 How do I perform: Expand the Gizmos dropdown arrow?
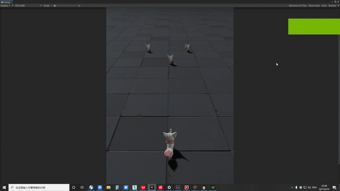pos(338,6)
